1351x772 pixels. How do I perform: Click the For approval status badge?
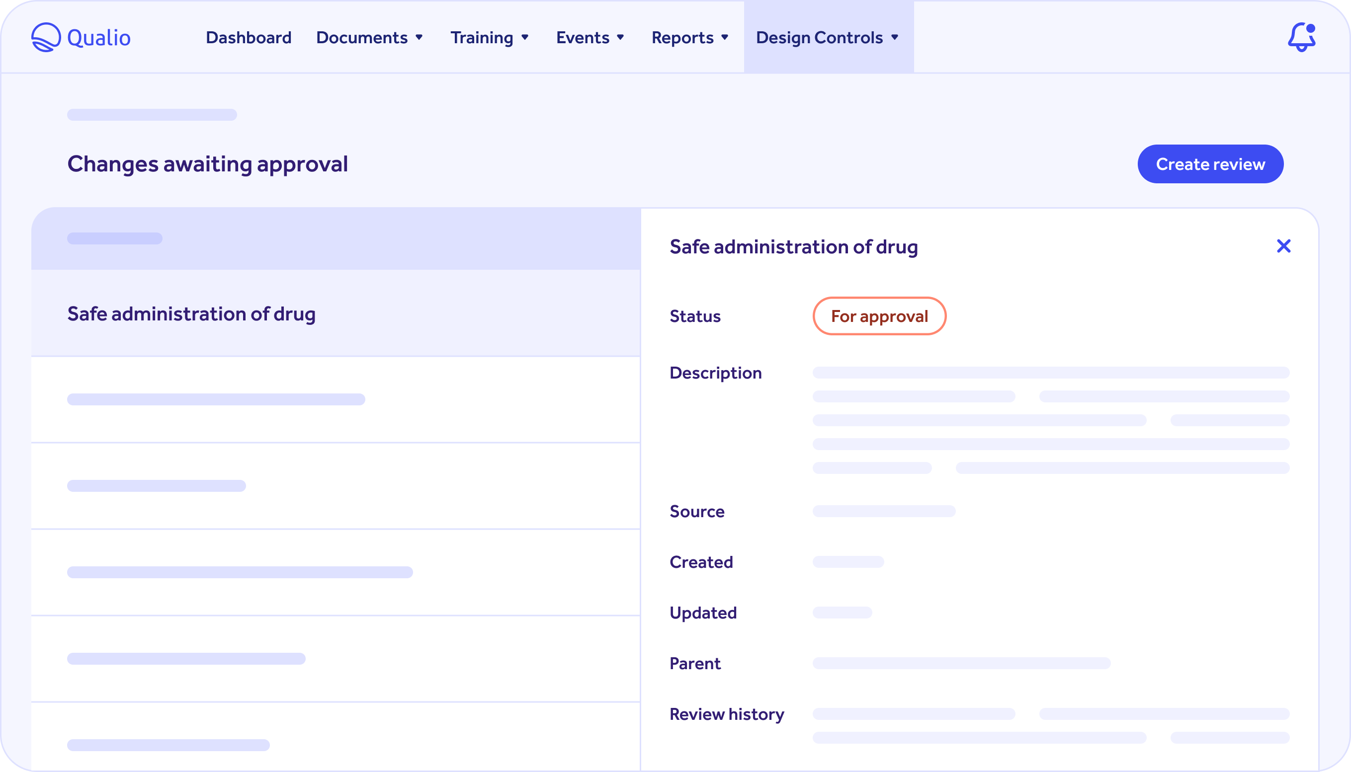[879, 316]
